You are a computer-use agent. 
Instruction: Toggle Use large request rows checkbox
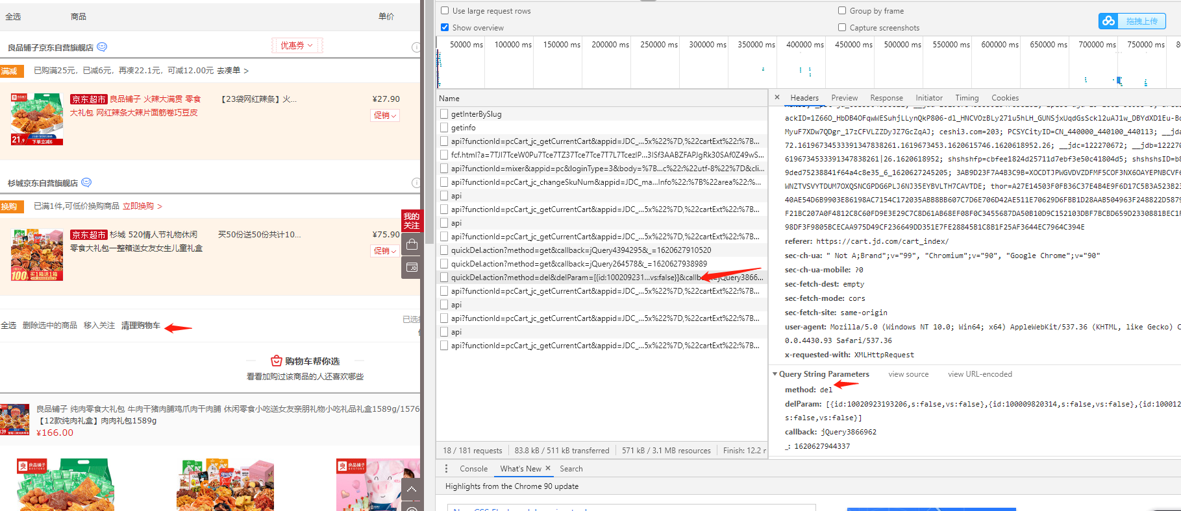pyautogui.click(x=445, y=10)
